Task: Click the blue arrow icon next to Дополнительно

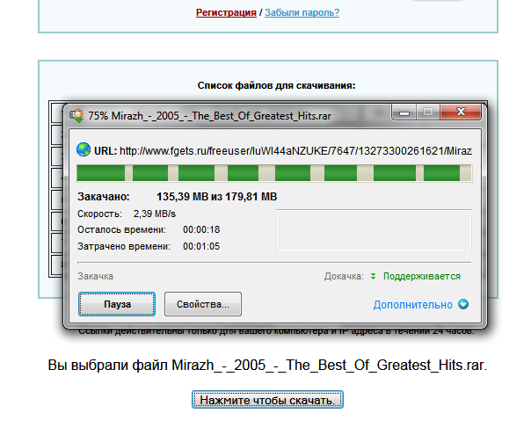Action: 462,305
